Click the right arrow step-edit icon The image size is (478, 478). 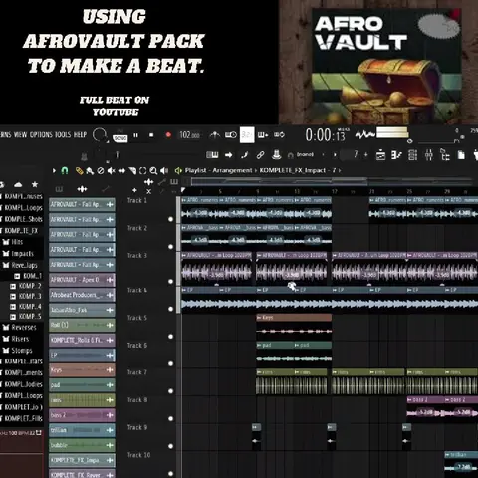[x=228, y=155]
